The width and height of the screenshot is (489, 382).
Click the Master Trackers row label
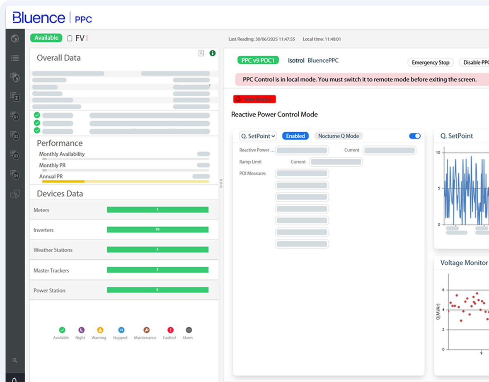51,270
